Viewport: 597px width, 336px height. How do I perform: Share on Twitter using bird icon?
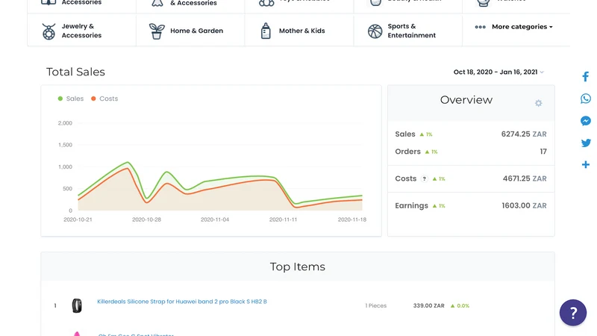click(586, 143)
